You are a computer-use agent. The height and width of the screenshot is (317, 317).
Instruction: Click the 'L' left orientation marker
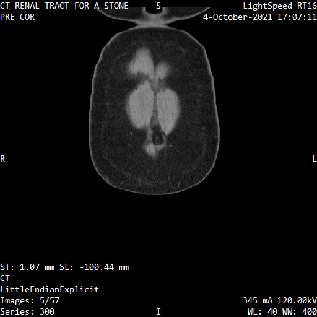click(315, 158)
